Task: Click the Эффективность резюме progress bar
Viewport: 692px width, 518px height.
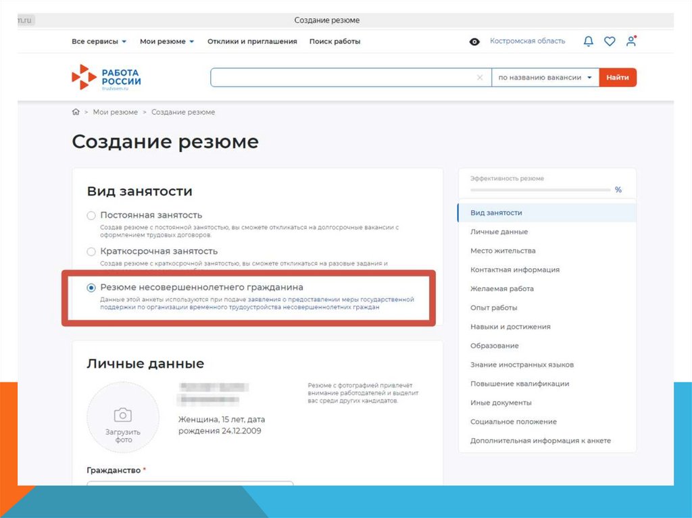Action: click(541, 190)
